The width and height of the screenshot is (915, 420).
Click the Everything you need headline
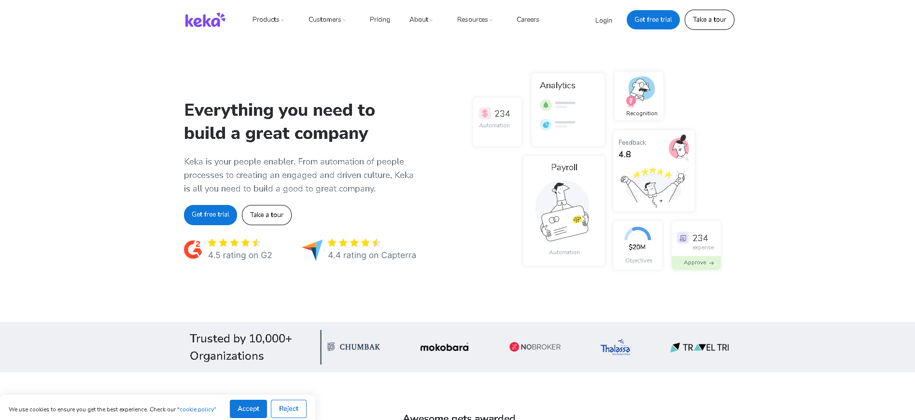[280, 122]
